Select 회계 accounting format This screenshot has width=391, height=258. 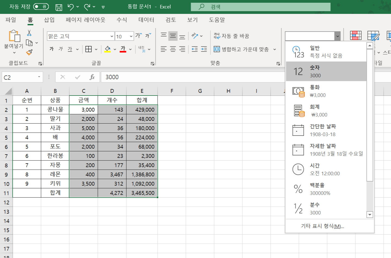[326, 110]
